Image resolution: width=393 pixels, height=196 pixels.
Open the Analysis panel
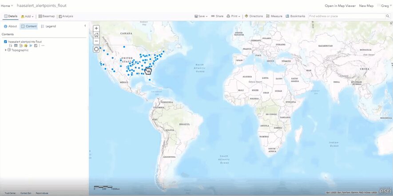click(66, 16)
